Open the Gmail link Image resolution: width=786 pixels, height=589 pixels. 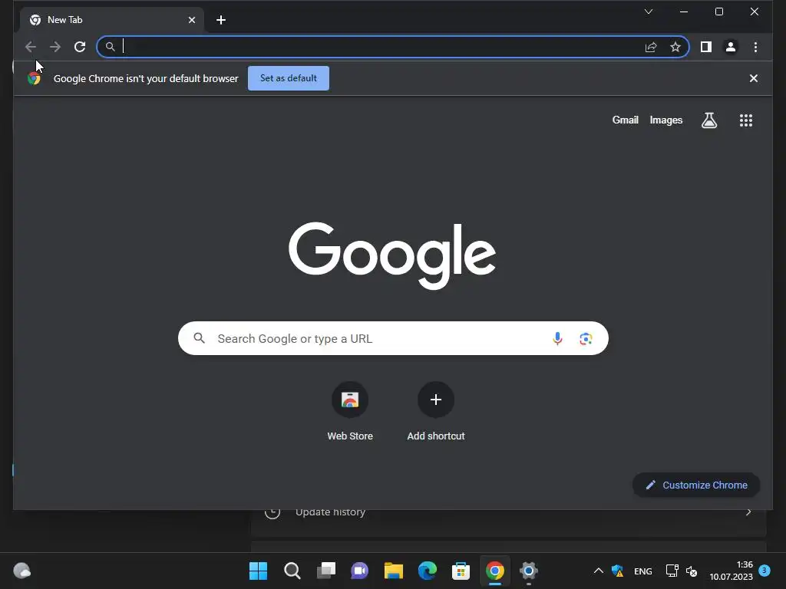(625, 120)
